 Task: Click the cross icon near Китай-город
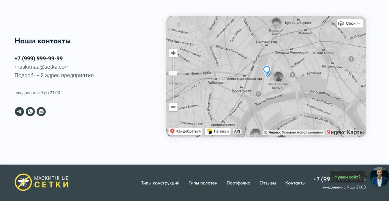click(351, 59)
